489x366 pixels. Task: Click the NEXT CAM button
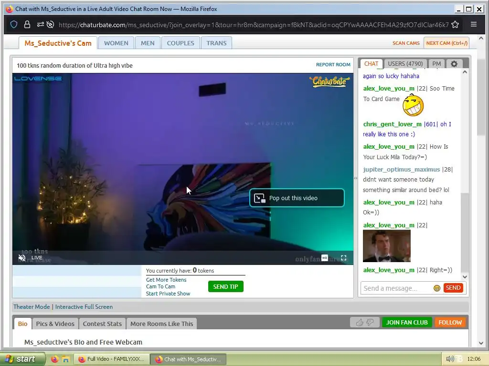[446, 43]
